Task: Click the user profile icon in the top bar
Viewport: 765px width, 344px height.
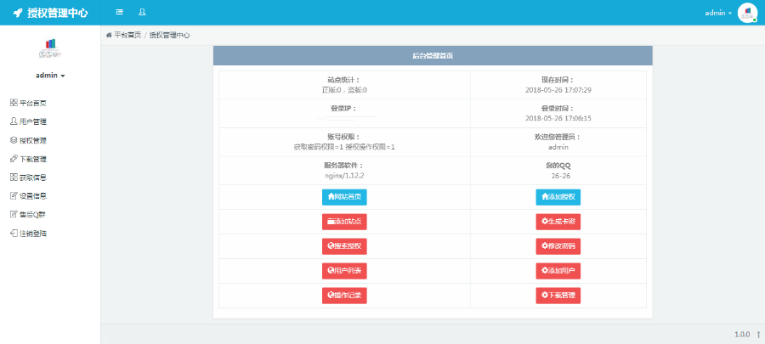Action: coord(142,12)
